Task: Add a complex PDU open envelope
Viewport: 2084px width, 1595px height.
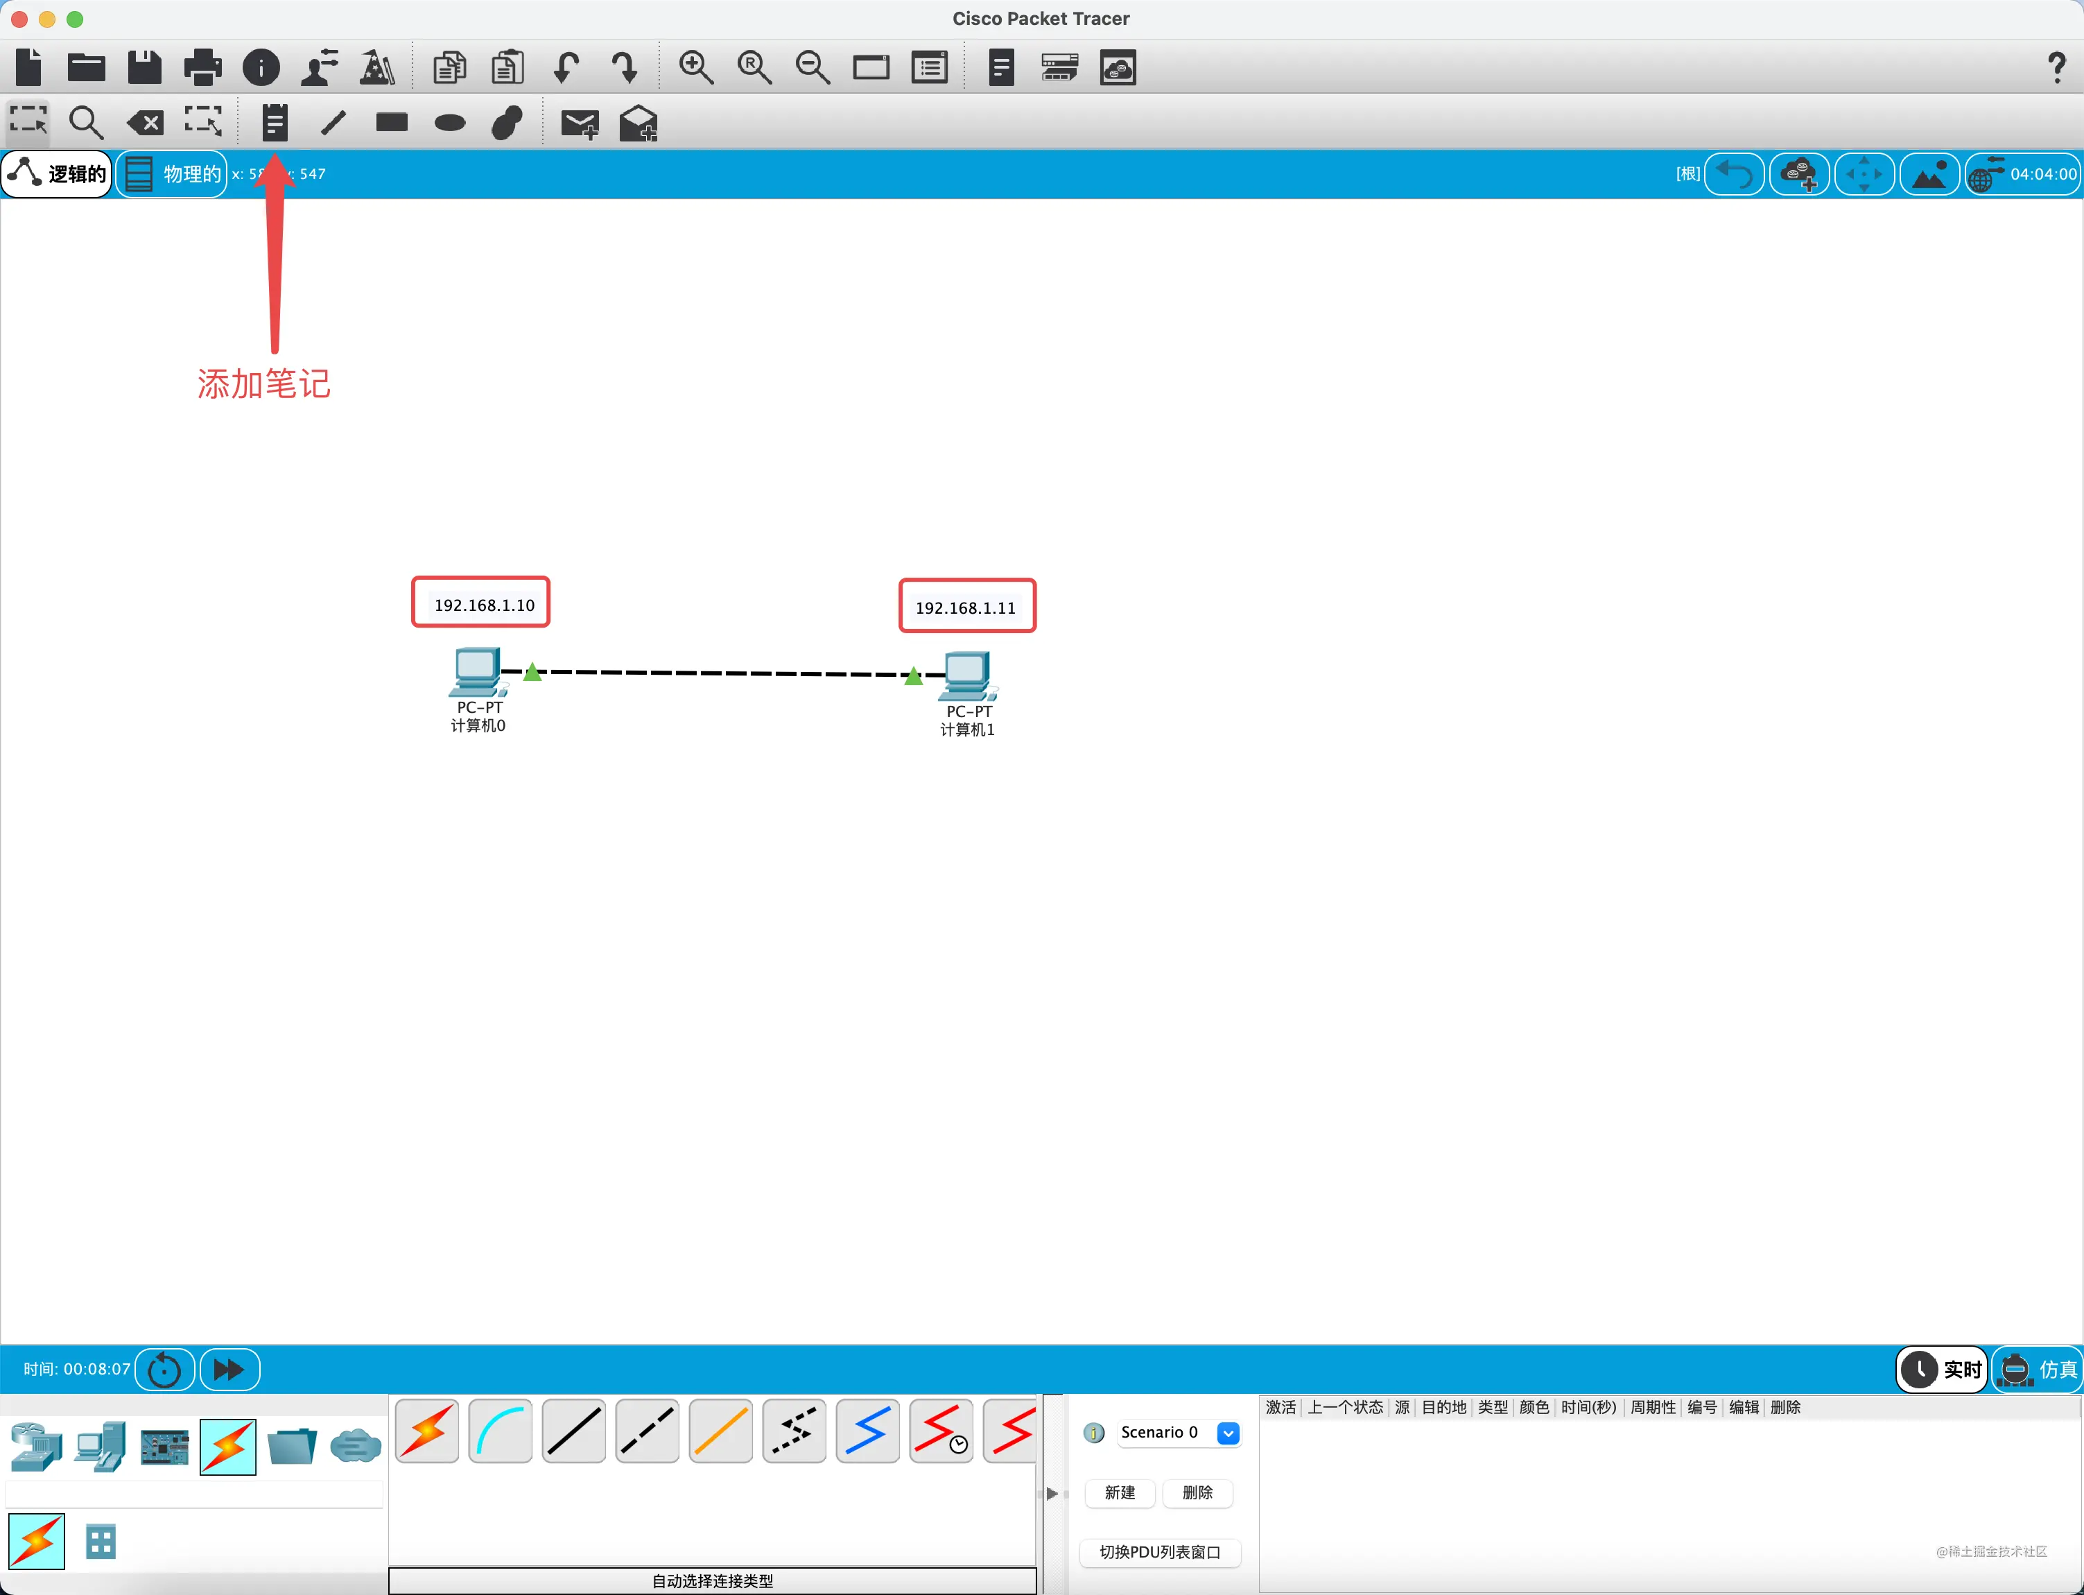Action: [638, 123]
